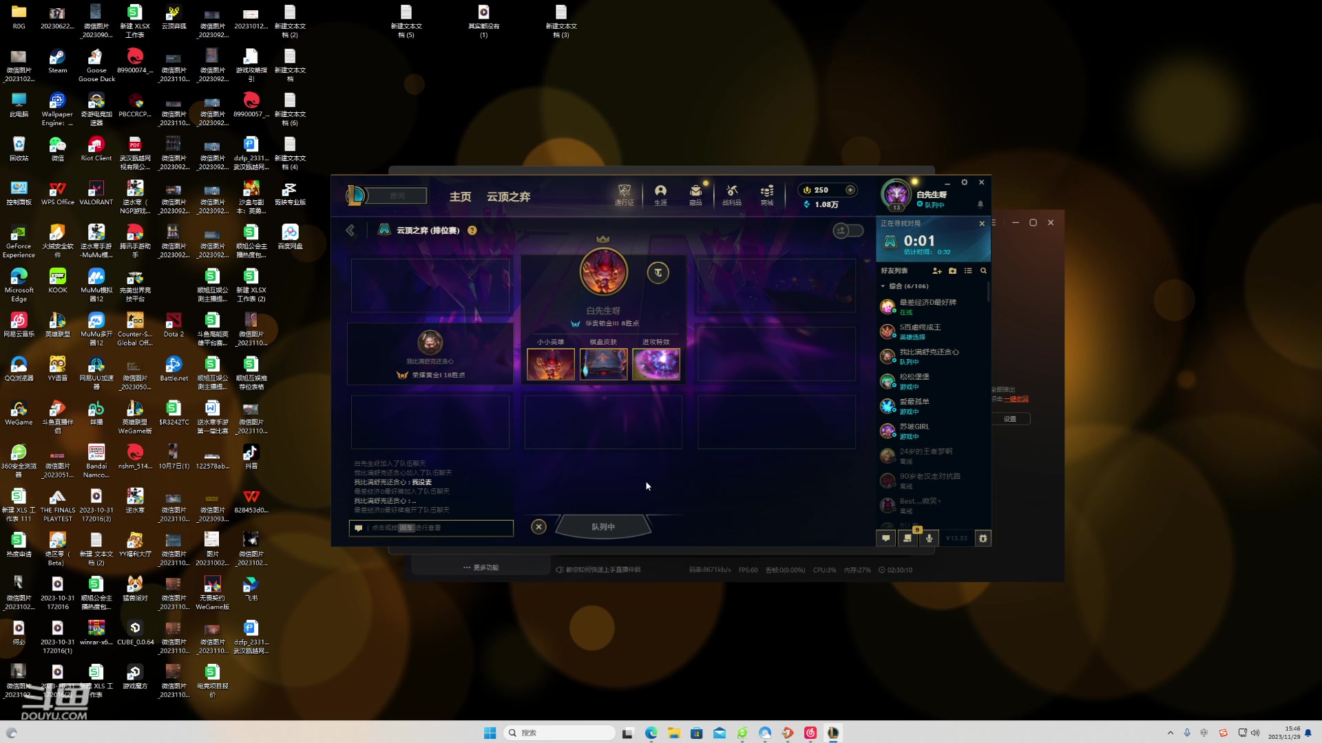Select offline friend 24岁的王者梦啊
1322x743 pixels.
coord(932,455)
